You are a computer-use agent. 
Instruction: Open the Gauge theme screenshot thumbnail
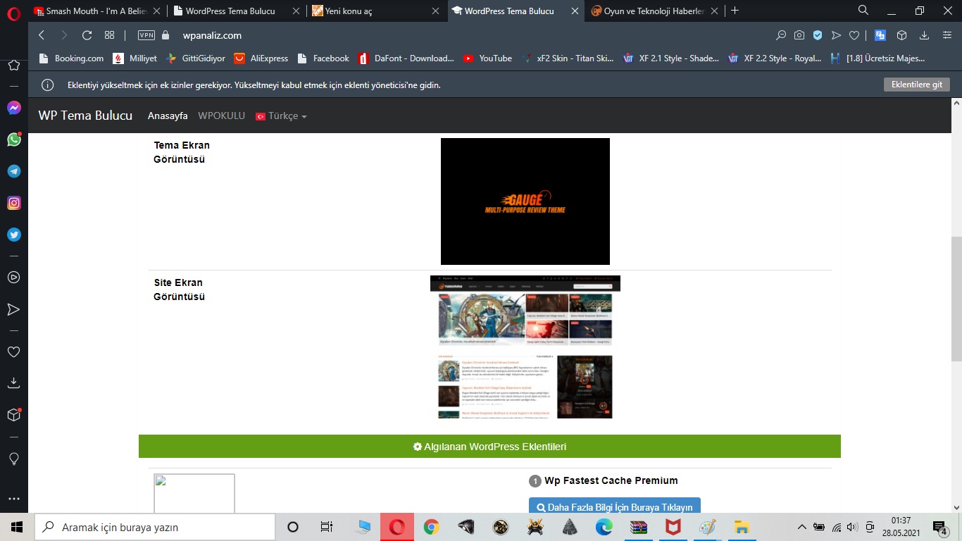525,201
